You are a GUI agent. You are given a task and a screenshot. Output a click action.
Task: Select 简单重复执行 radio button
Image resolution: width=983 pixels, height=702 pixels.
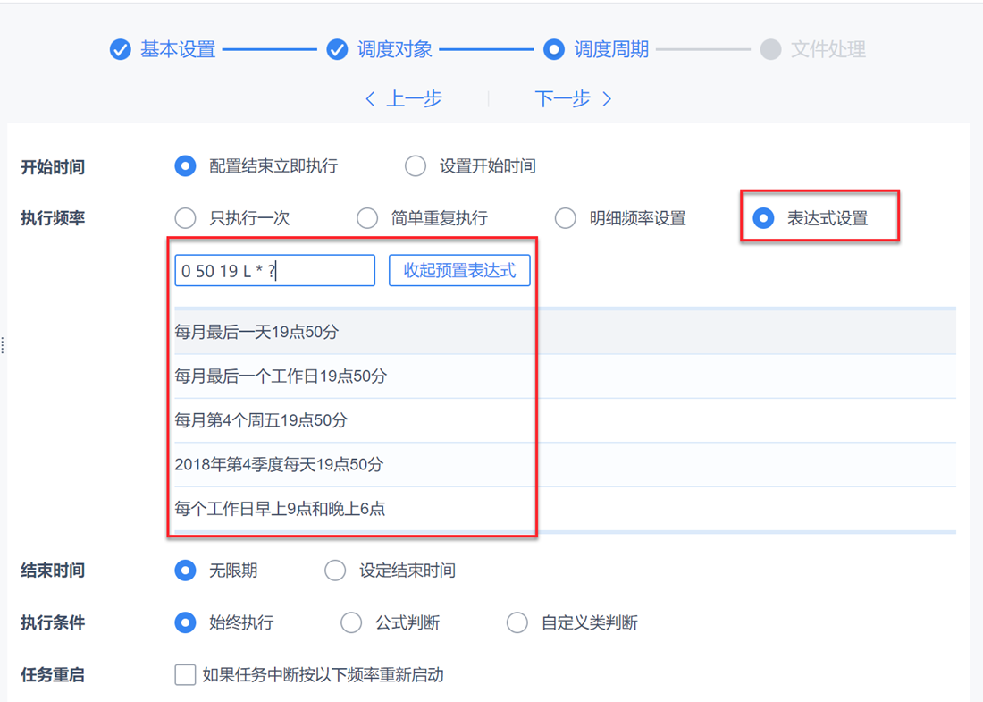tap(367, 218)
